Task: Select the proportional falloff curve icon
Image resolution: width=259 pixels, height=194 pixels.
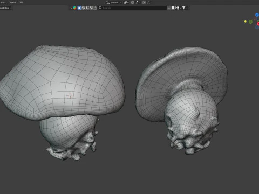Action: [x=148, y=3]
